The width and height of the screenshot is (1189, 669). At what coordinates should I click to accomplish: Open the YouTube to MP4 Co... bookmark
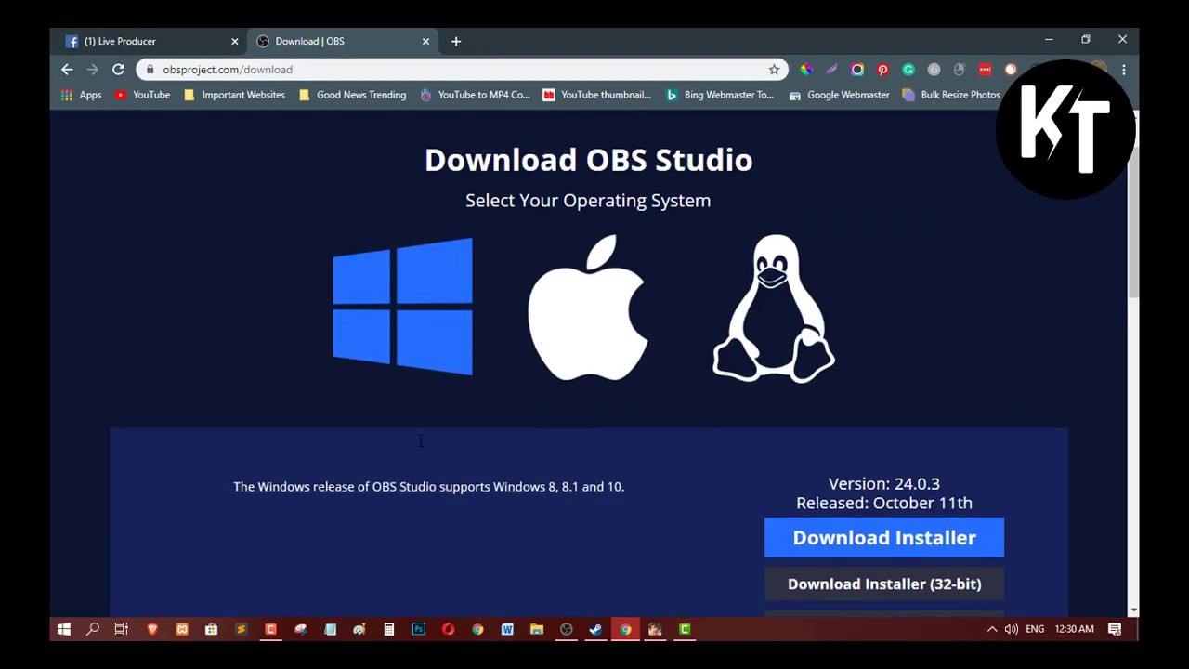tap(475, 95)
